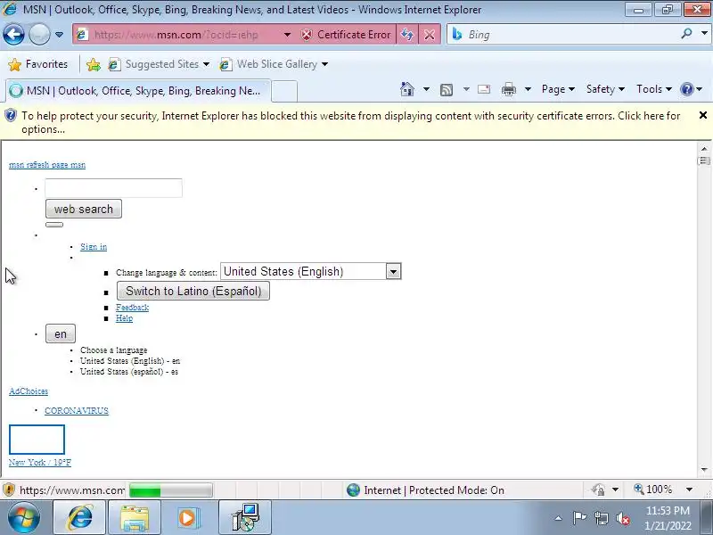Open Web Slice Gallery dropdown
Viewport: 713px width, 535px height.
[274, 64]
